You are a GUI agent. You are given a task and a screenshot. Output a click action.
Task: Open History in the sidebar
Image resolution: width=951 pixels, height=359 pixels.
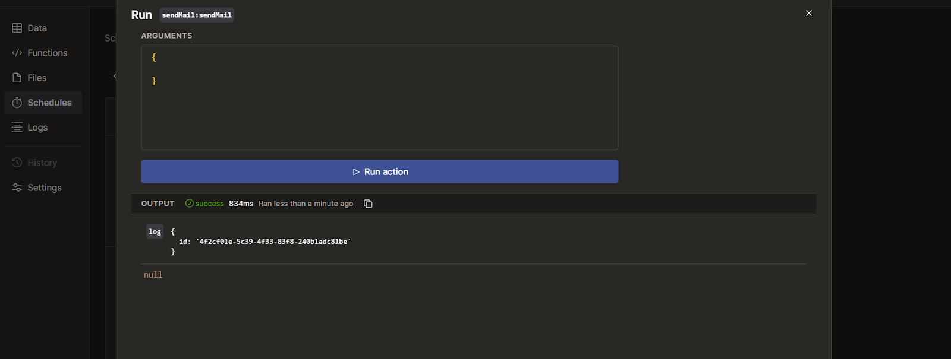point(35,163)
